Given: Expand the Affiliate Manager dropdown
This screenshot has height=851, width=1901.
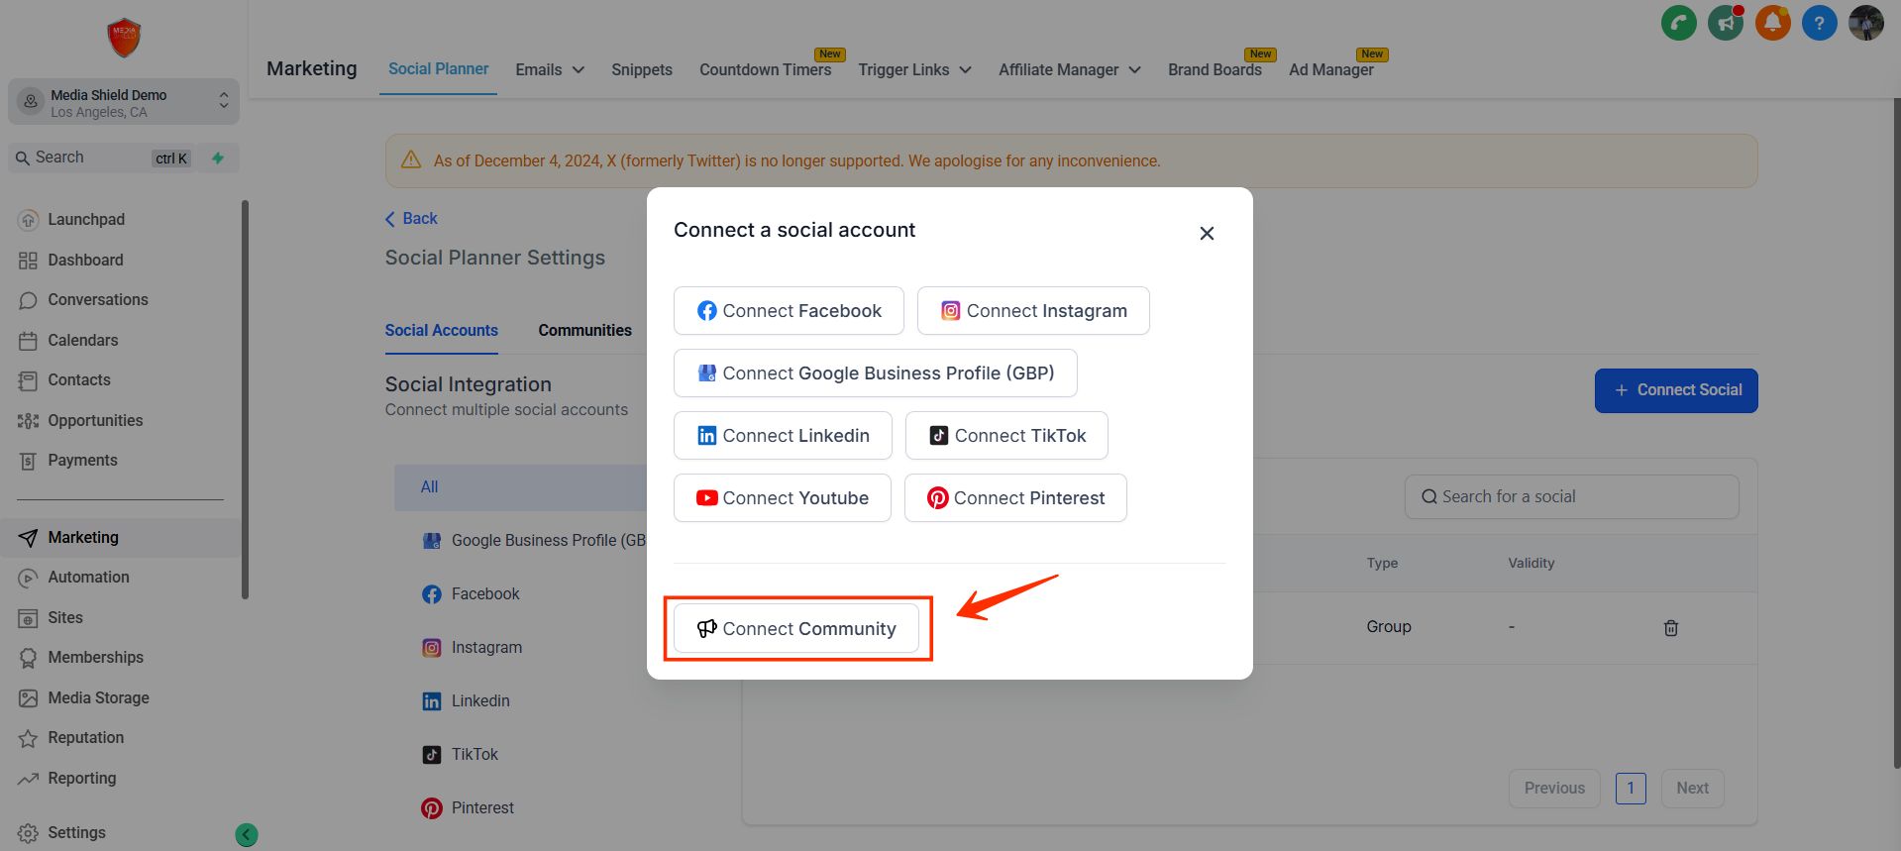Looking at the screenshot, I should tap(1069, 69).
